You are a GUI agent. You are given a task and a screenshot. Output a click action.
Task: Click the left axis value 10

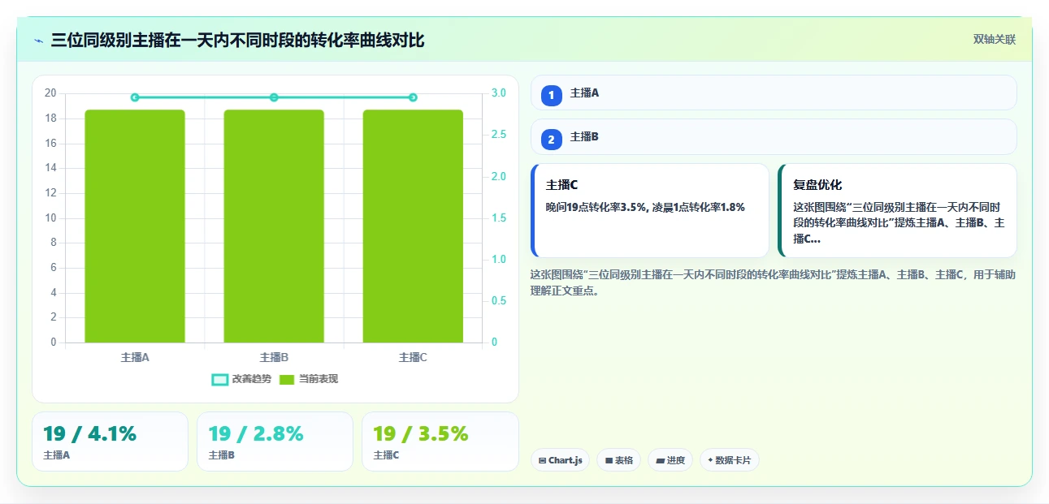50,218
